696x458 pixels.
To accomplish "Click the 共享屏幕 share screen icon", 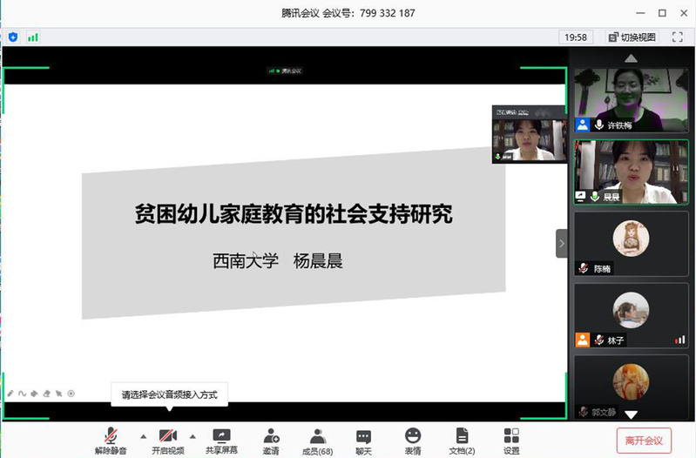I will 221,435.
